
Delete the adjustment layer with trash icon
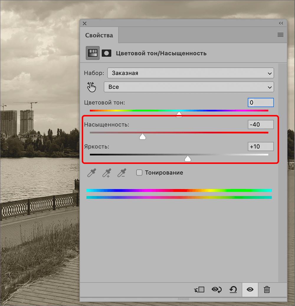(267, 289)
